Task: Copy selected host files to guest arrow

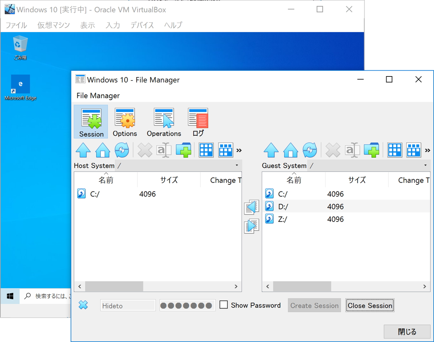Action: click(252, 226)
